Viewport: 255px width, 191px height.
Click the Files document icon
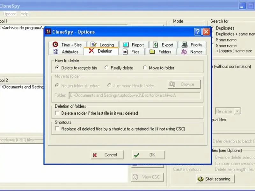125,52
